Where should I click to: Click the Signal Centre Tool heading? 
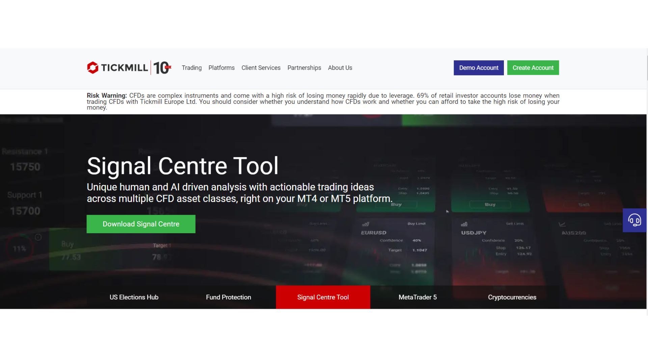click(x=183, y=166)
